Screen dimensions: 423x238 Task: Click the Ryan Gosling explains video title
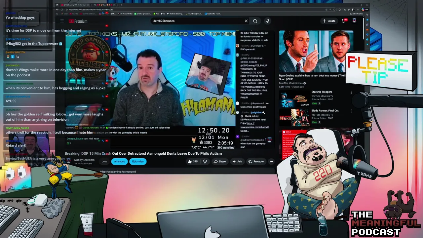tap(312, 77)
